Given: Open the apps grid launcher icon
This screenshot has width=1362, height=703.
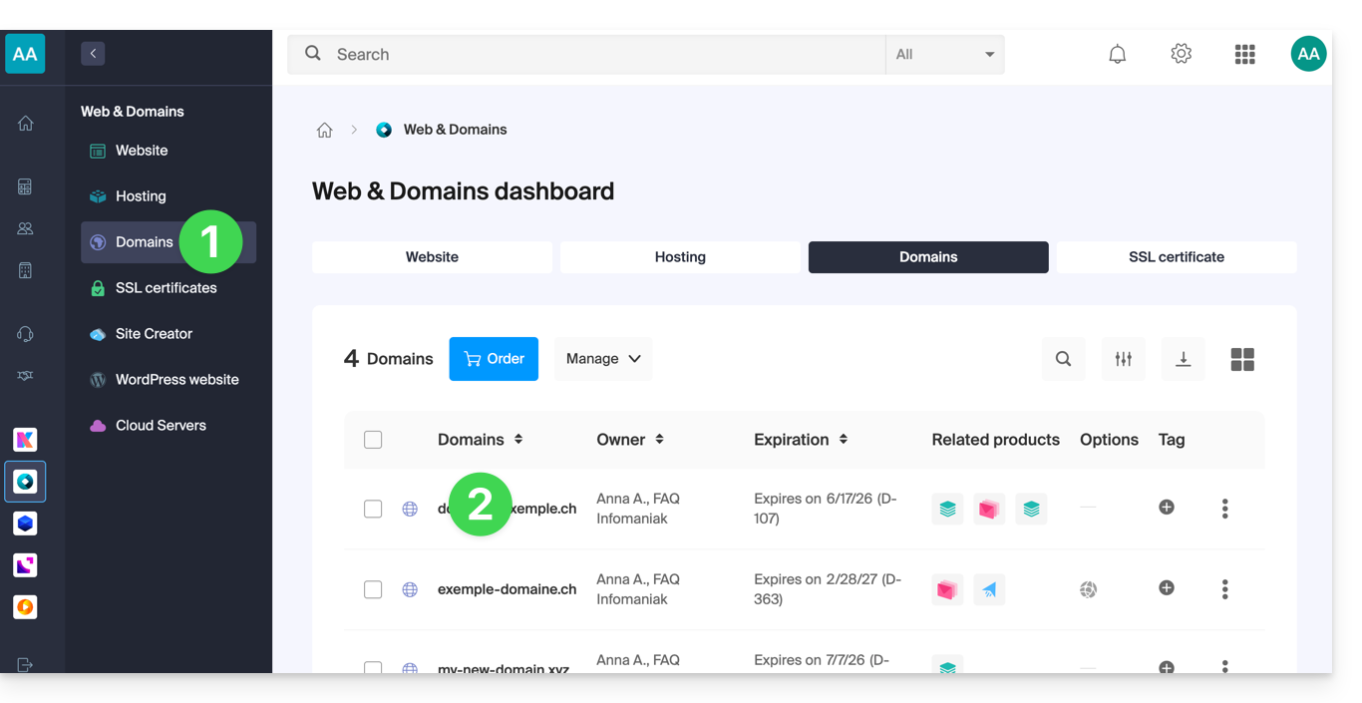Looking at the screenshot, I should 1244,55.
